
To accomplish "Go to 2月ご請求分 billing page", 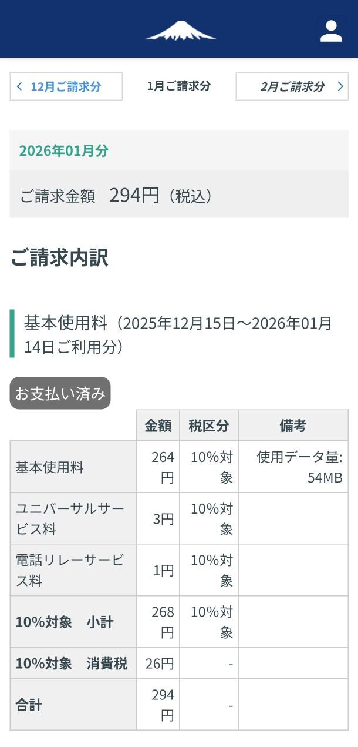I will coord(292,86).
